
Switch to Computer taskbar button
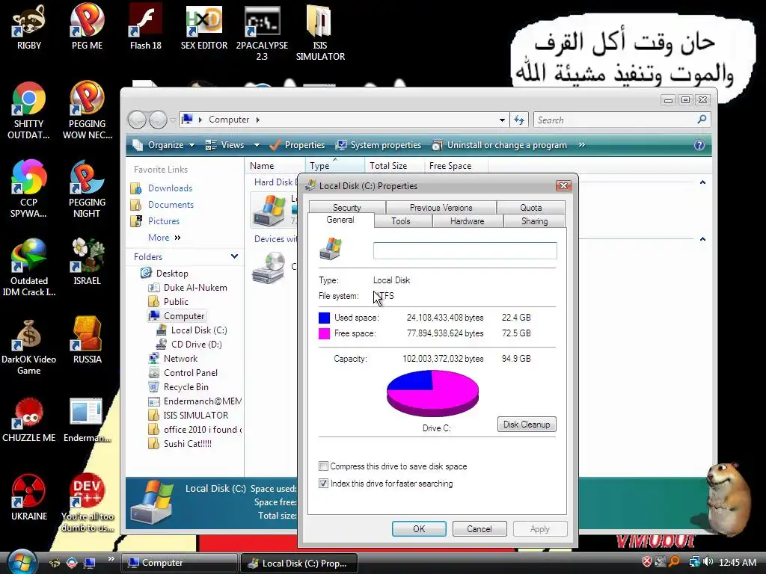(180, 563)
